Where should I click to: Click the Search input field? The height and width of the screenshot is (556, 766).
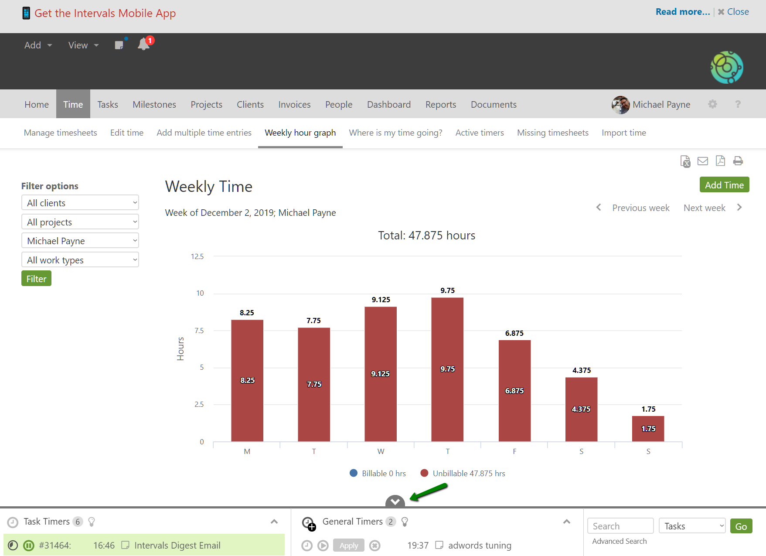tap(620, 526)
